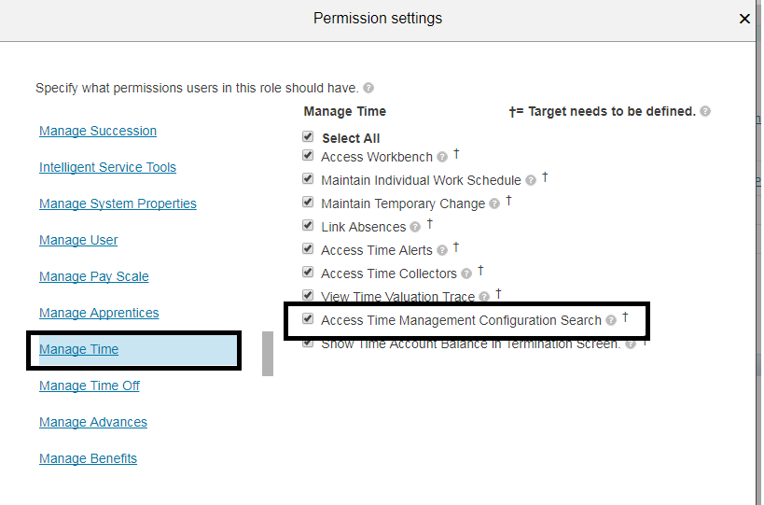Click help icon beside Access Time Alerts
The image size is (764, 505).
[x=442, y=250]
